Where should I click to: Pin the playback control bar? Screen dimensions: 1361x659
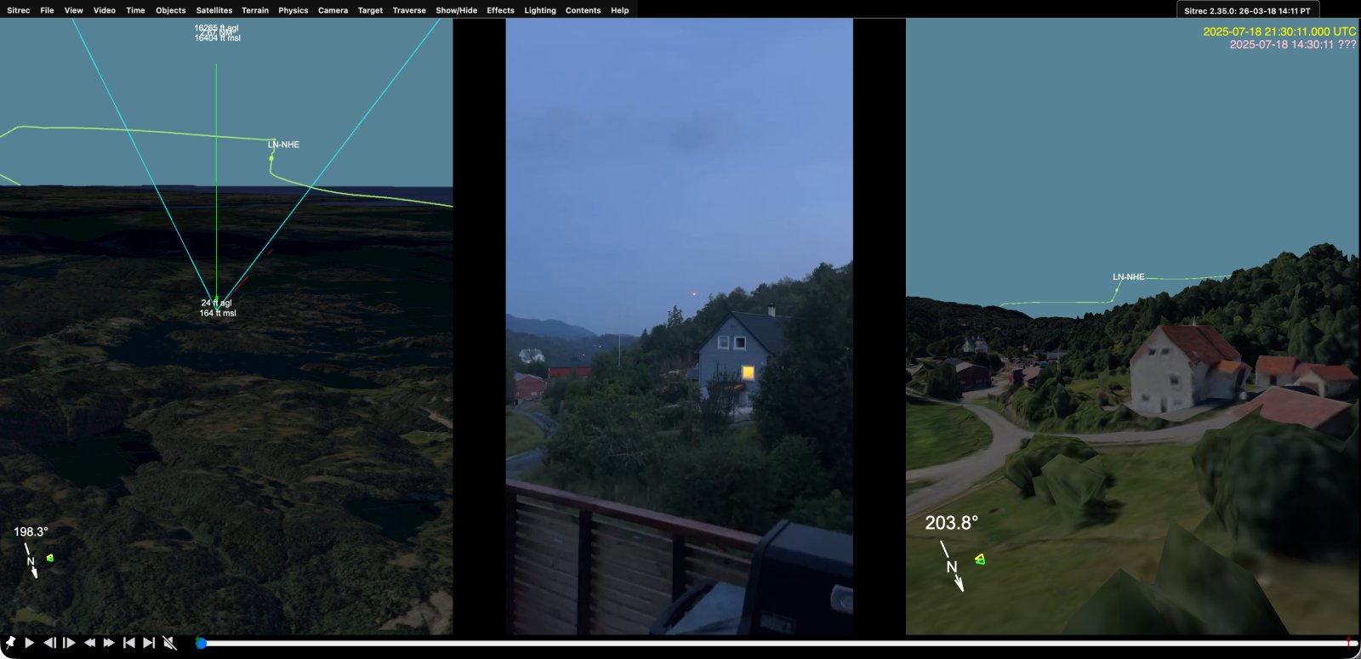[10, 643]
